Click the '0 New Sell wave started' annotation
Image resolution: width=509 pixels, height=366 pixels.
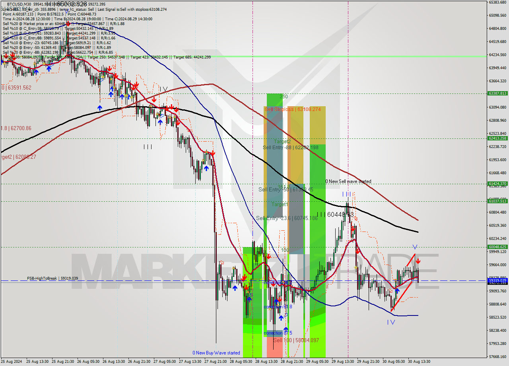(x=348, y=181)
